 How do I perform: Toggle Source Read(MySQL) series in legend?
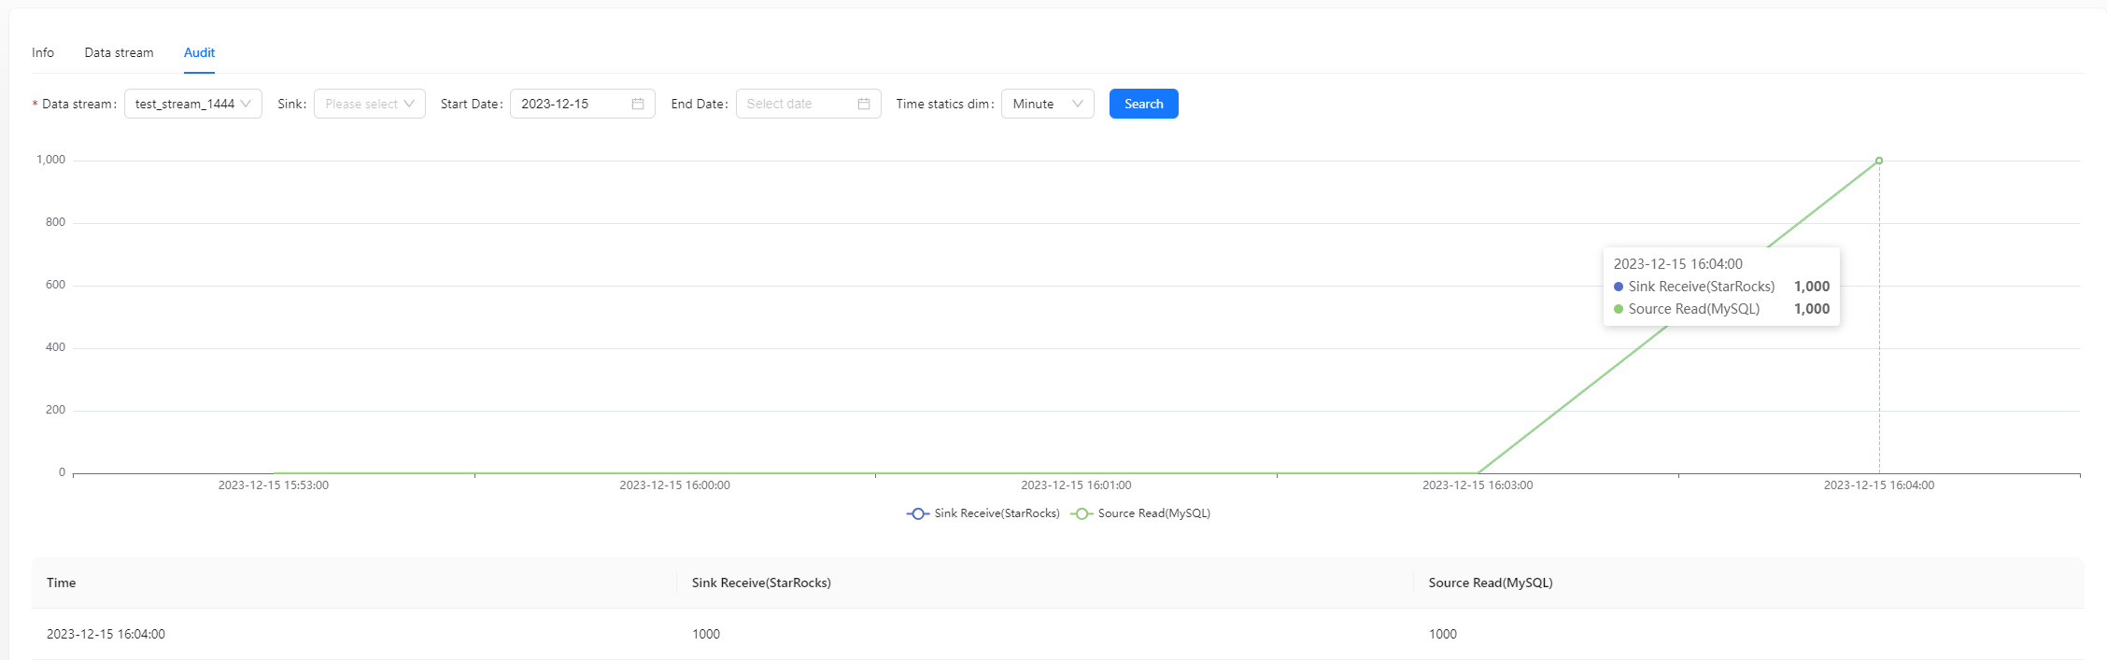pos(1141,513)
